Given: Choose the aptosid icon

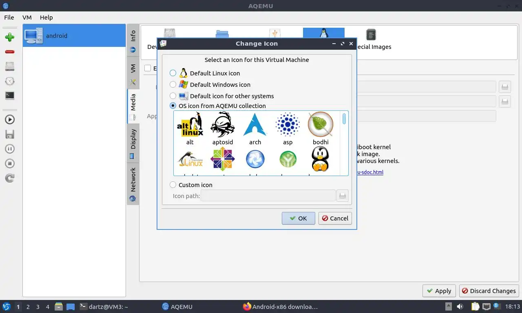Looking at the screenshot, I should tap(223, 128).
